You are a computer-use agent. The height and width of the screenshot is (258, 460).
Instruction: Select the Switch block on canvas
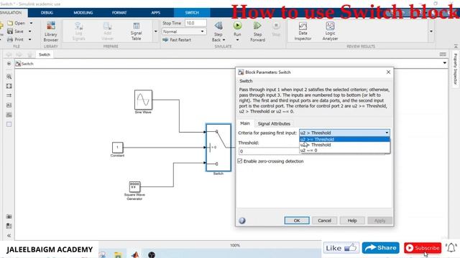click(218, 148)
